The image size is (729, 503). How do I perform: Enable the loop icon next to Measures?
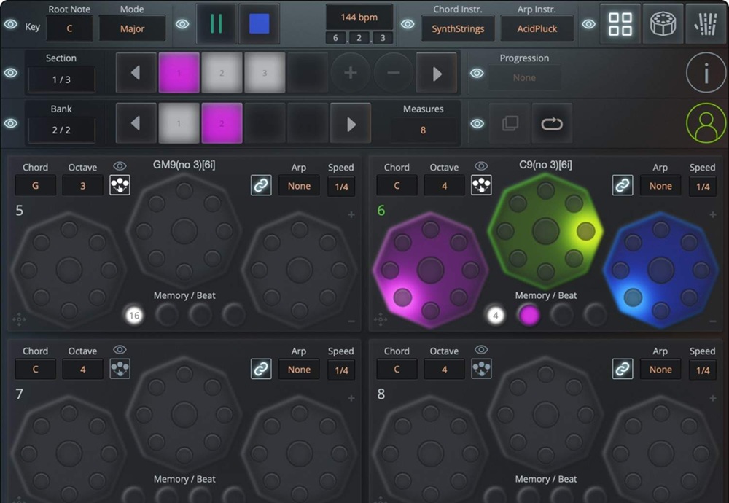tap(553, 123)
